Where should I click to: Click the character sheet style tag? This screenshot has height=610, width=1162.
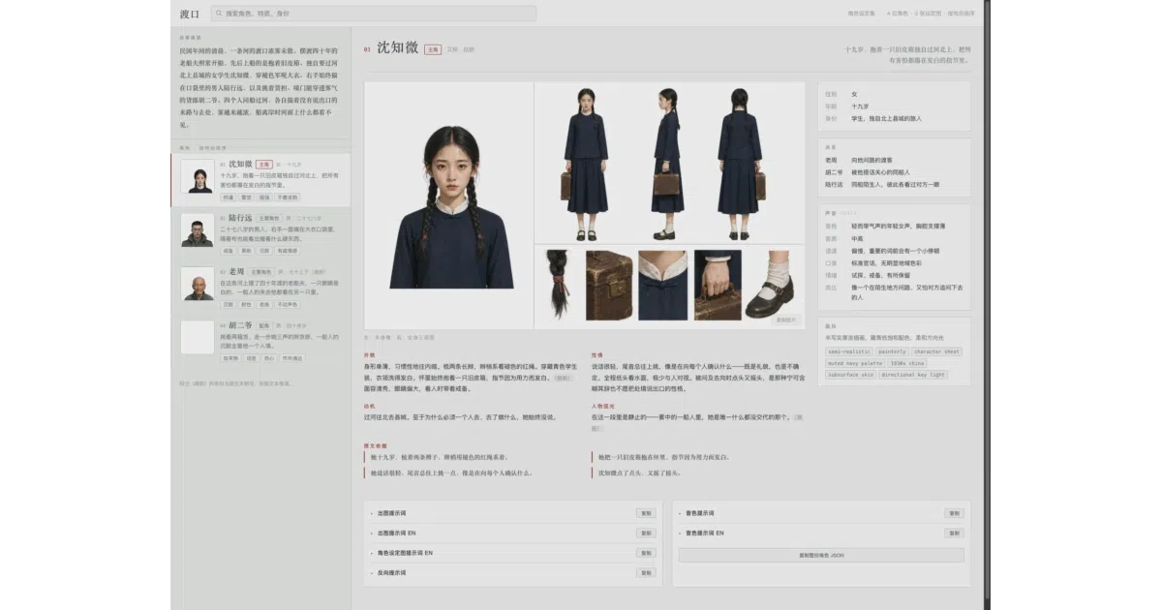click(x=936, y=351)
